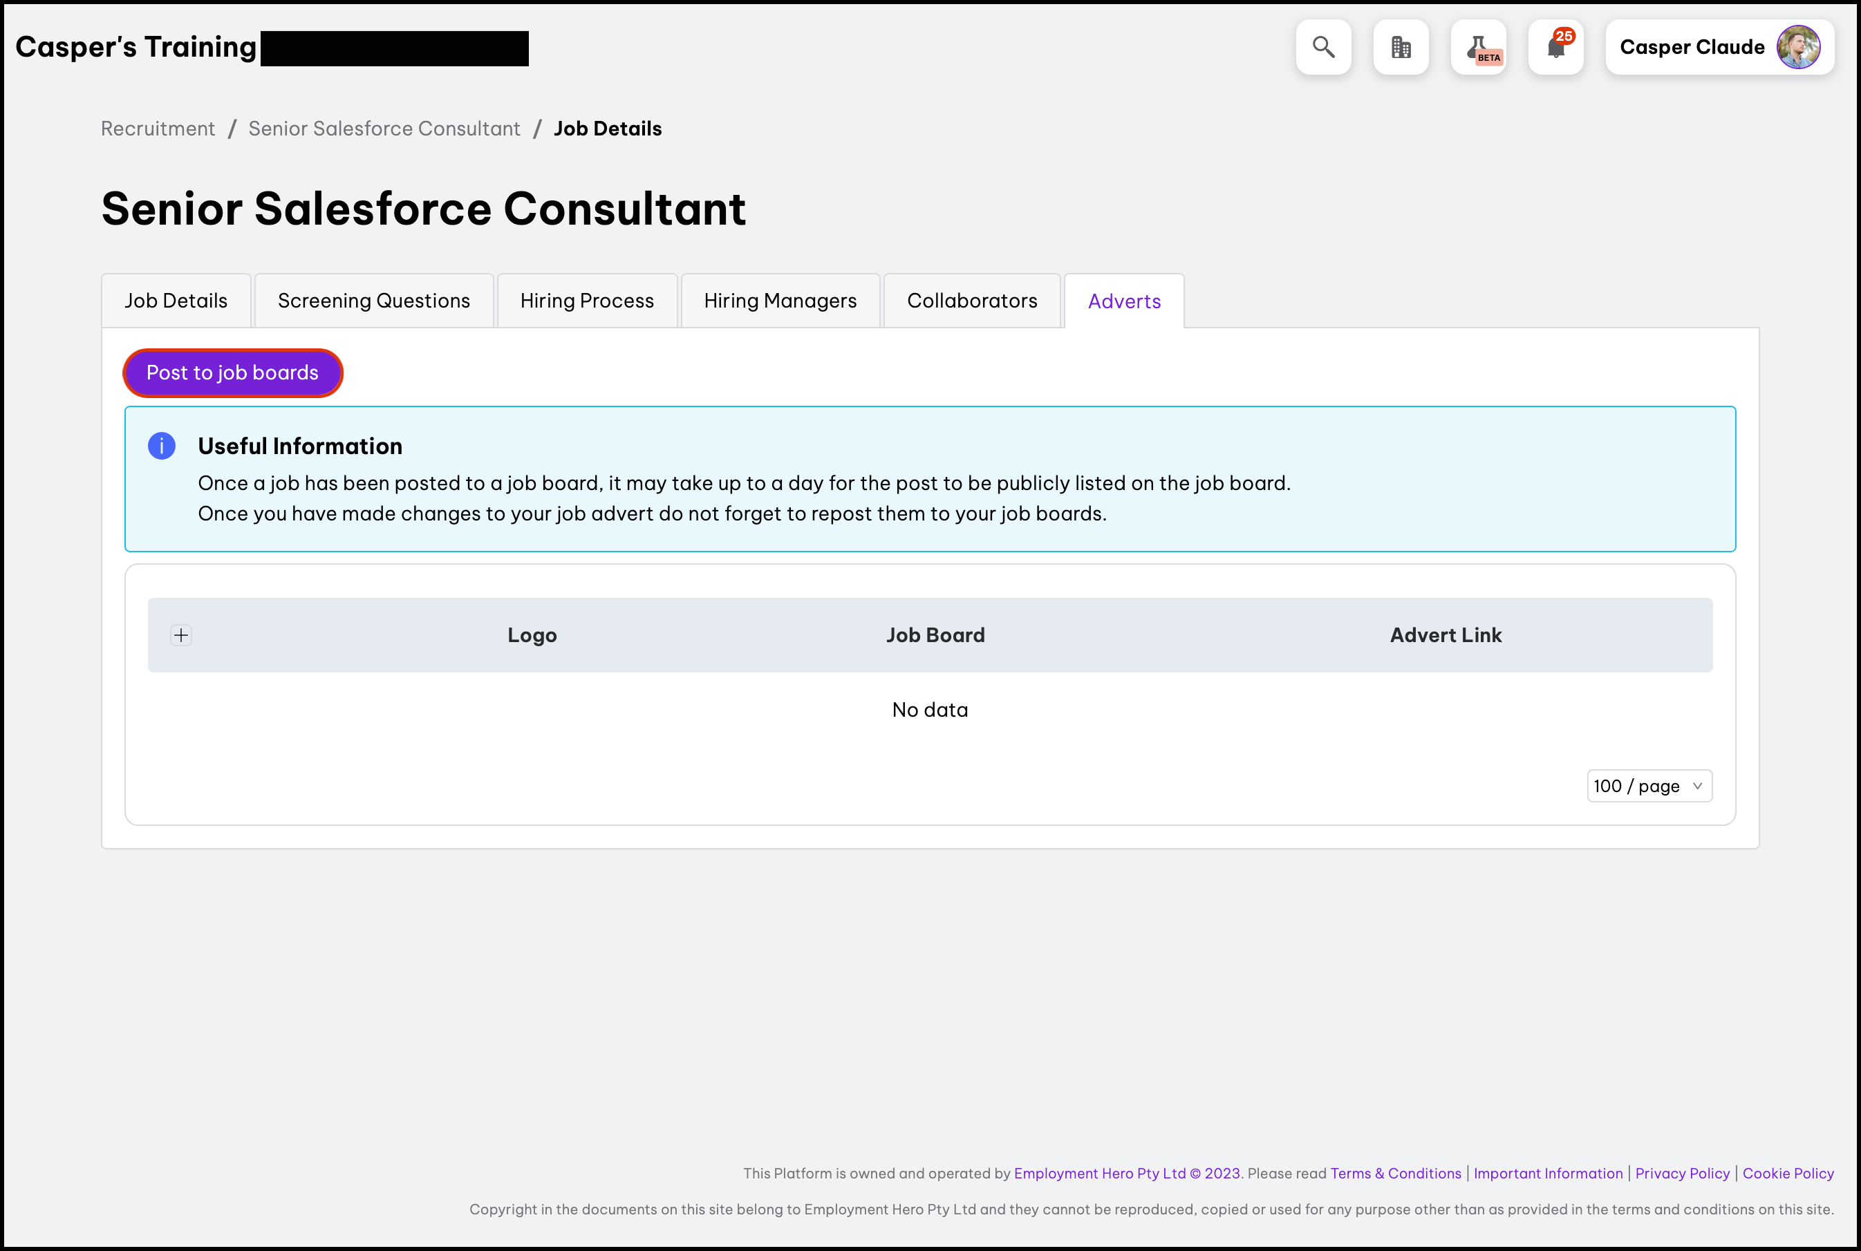Expand rows with table plus icon
This screenshot has height=1251, width=1861.
(x=181, y=635)
